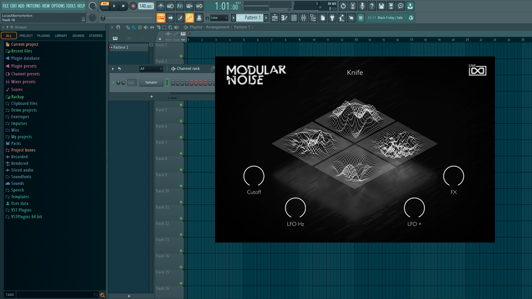The height and width of the screenshot is (299, 532).
Task: Open the mixer view icon
Action: coord(303,18)
